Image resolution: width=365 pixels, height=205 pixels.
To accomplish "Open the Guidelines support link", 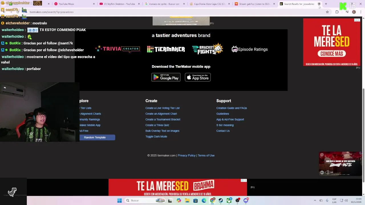I will tap(223, 114).
